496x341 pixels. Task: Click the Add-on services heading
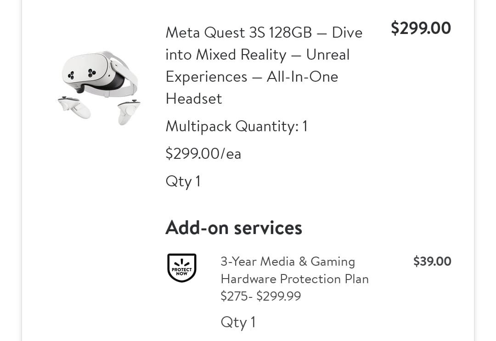tap(233, 228)
